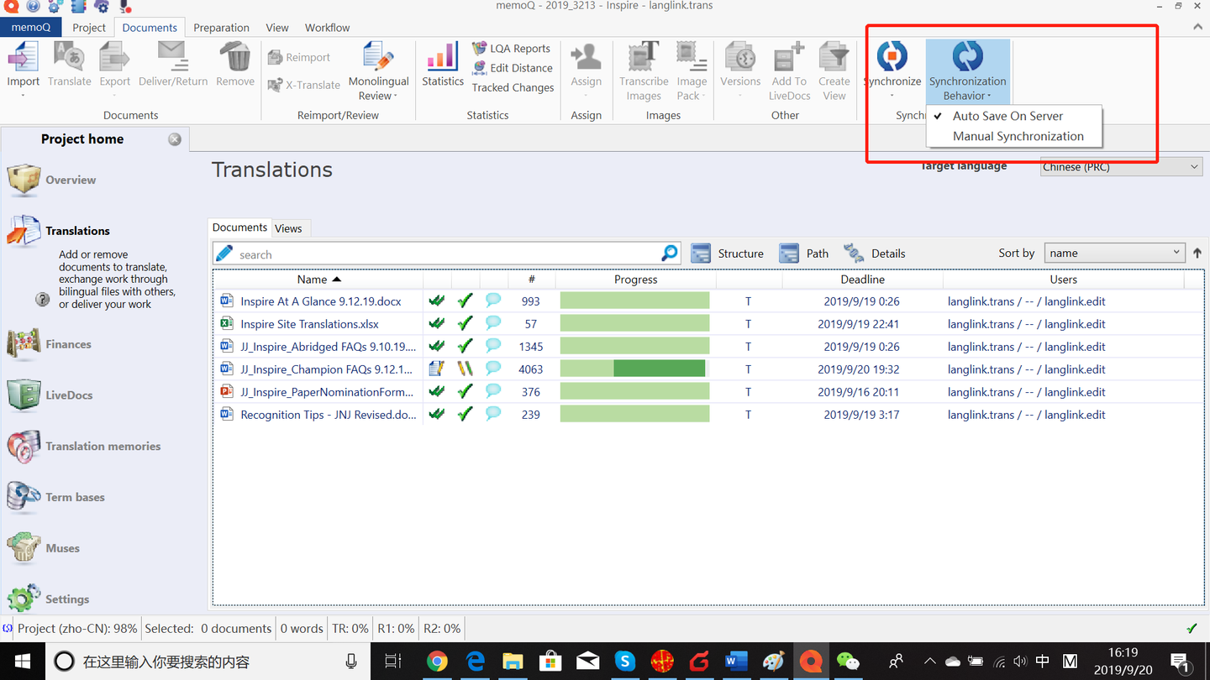This screenshot has width=1210, height=680.
Task: Click the Structure view icon
Action: [701, 254]
